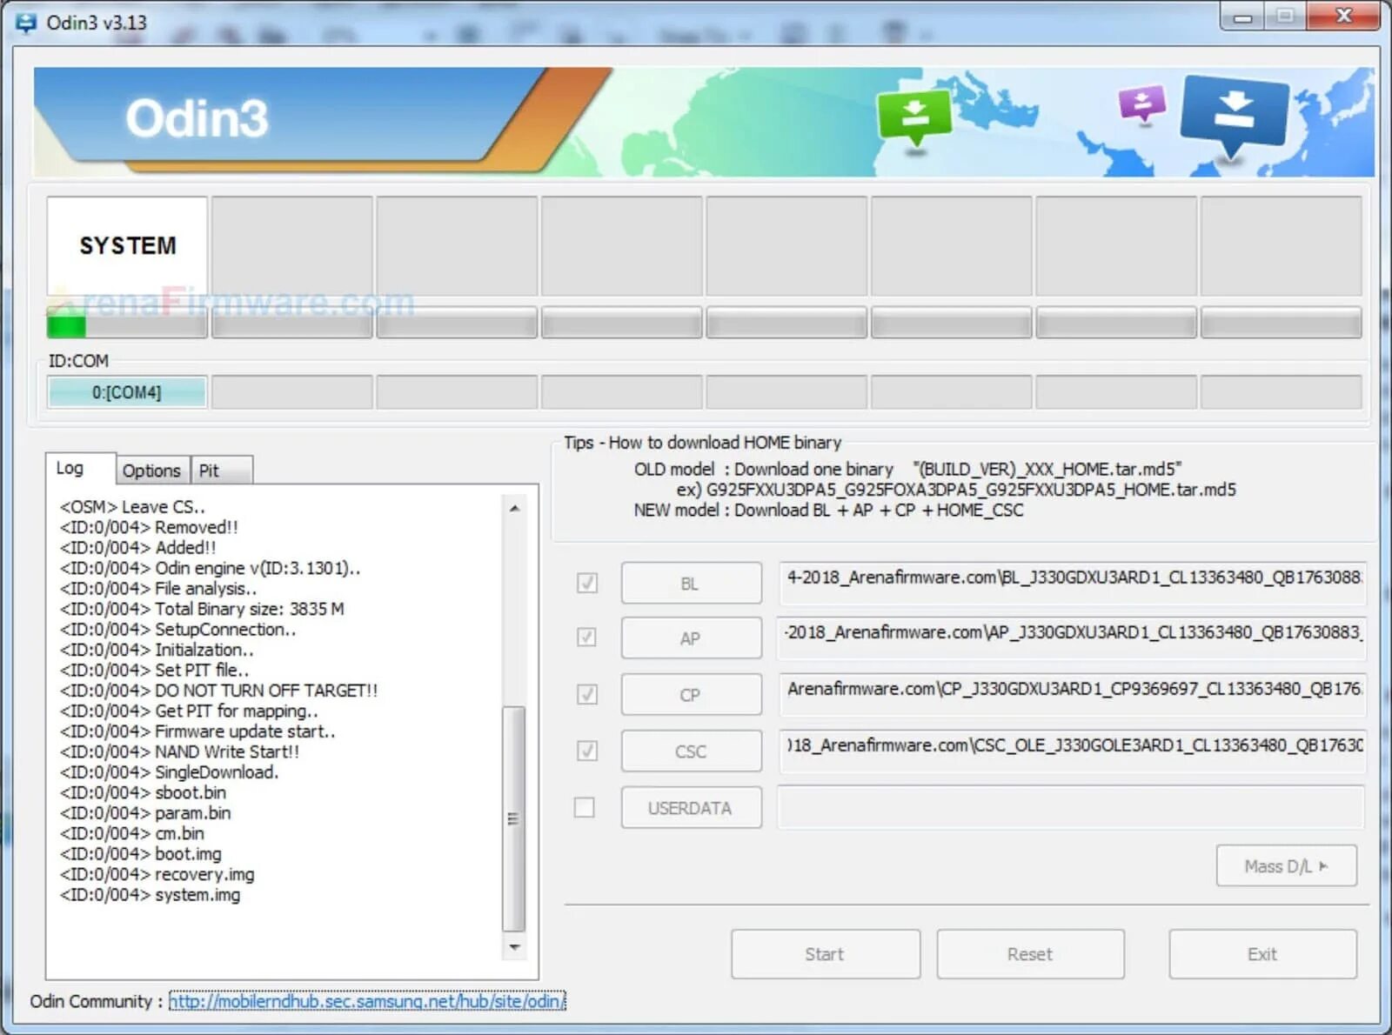This screenshot has height=1035, width=1392.
Task: Click log line 'sboot.bin'
Action: click(x=143, y=792)
